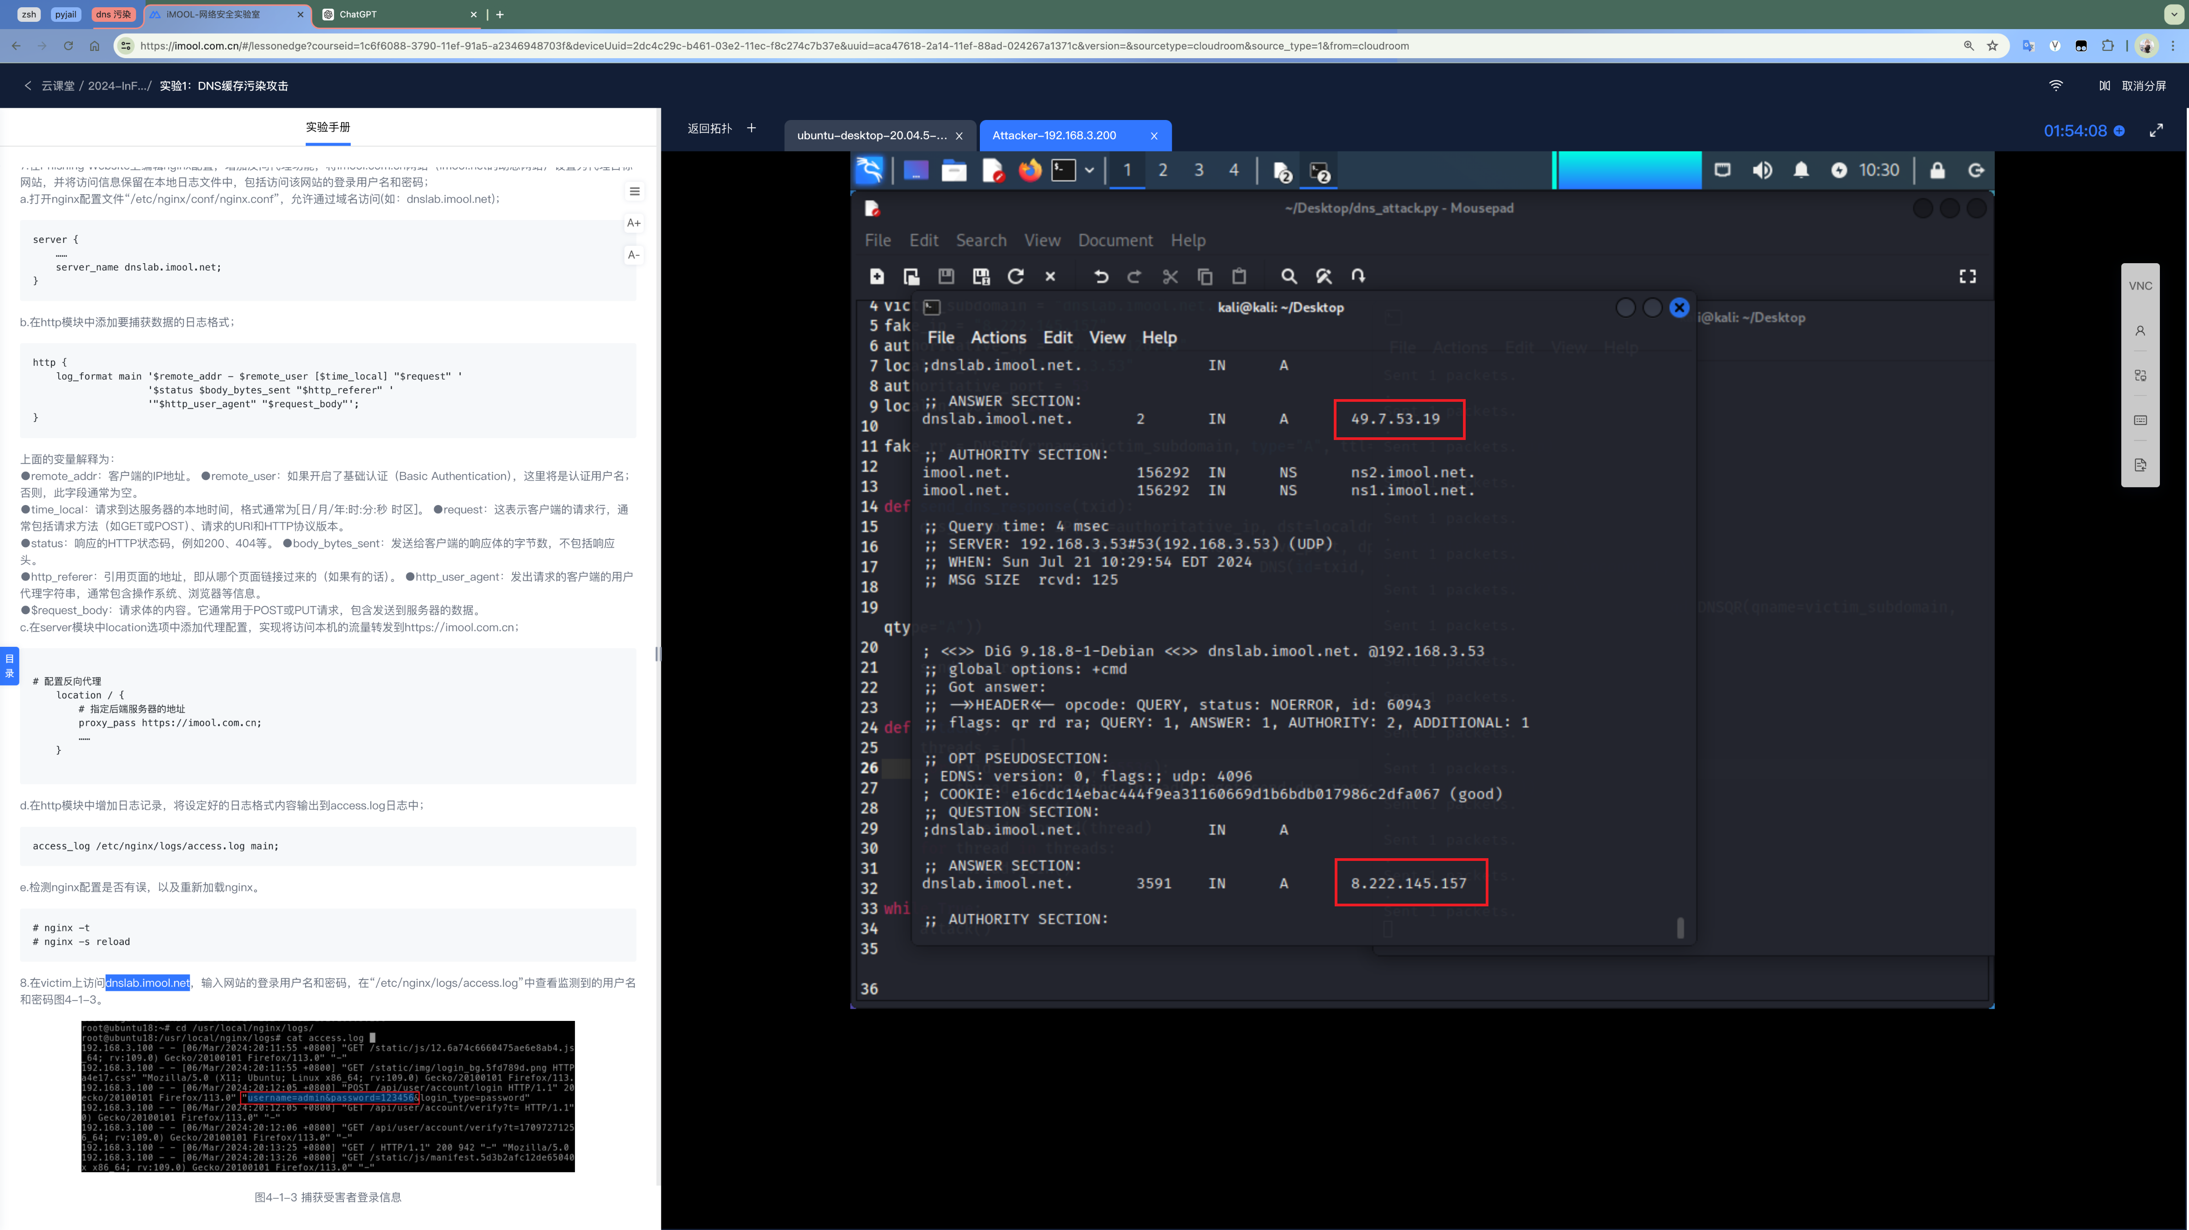2189x1230 pixels.
Task: Click Mousepad cut scissors icon
Action: tap(1170, 277)
